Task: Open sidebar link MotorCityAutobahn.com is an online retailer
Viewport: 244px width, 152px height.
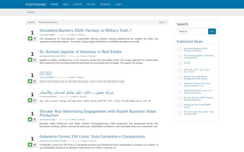Action: 198,92
